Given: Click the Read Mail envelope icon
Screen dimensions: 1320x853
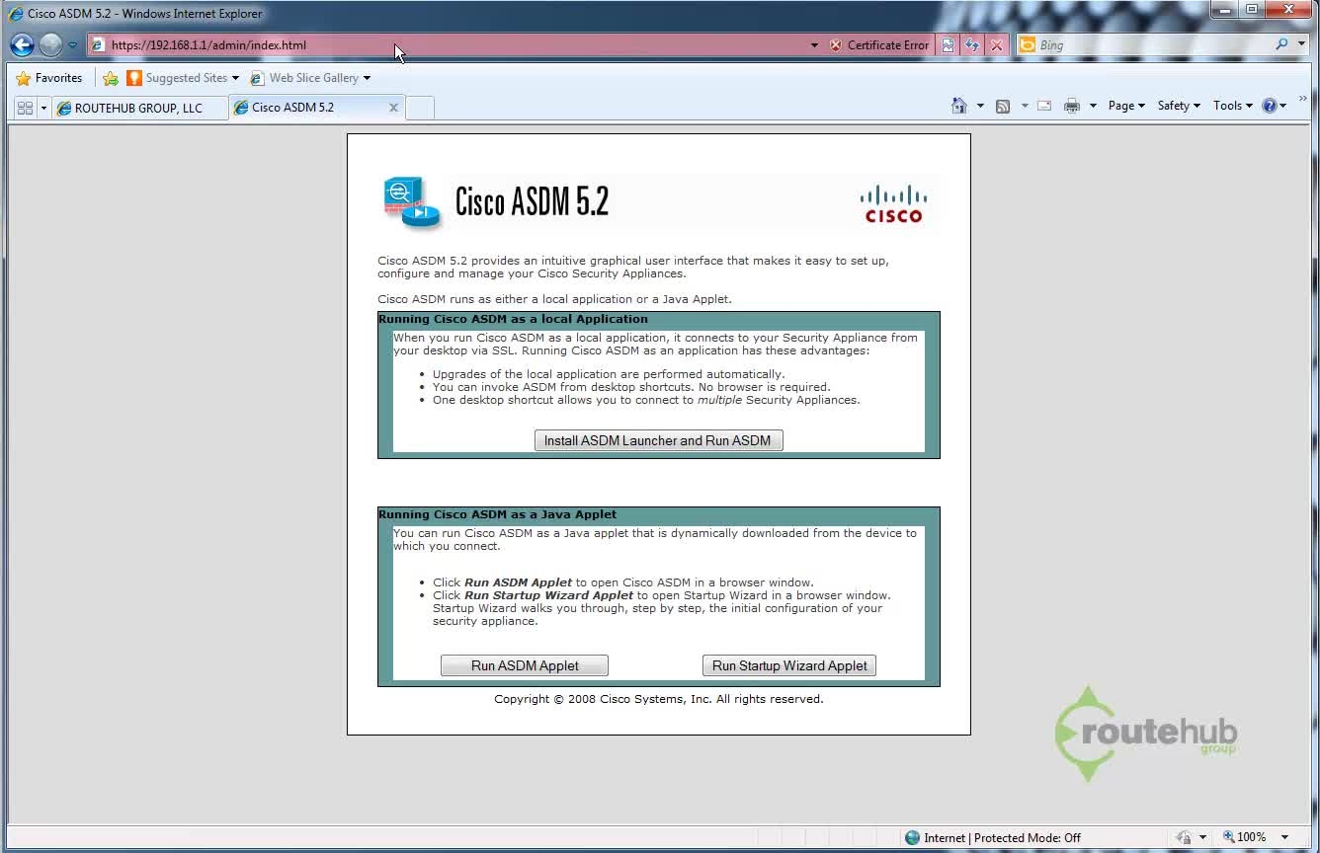Looking at the screenshot, I should click(1044, 106).
